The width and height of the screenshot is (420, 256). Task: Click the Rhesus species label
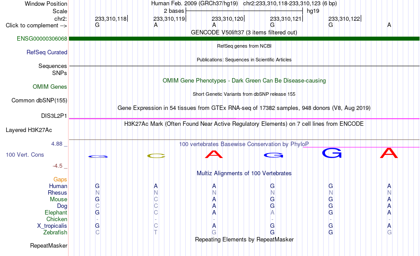[57, 192]
